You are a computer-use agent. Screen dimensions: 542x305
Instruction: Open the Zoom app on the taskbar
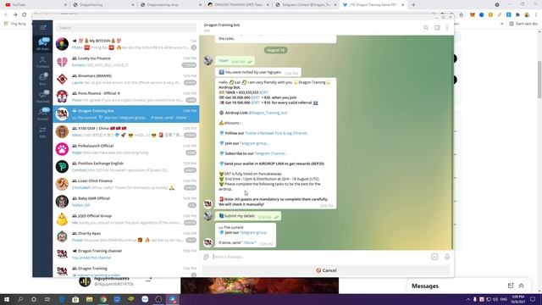tap(145, 299)
